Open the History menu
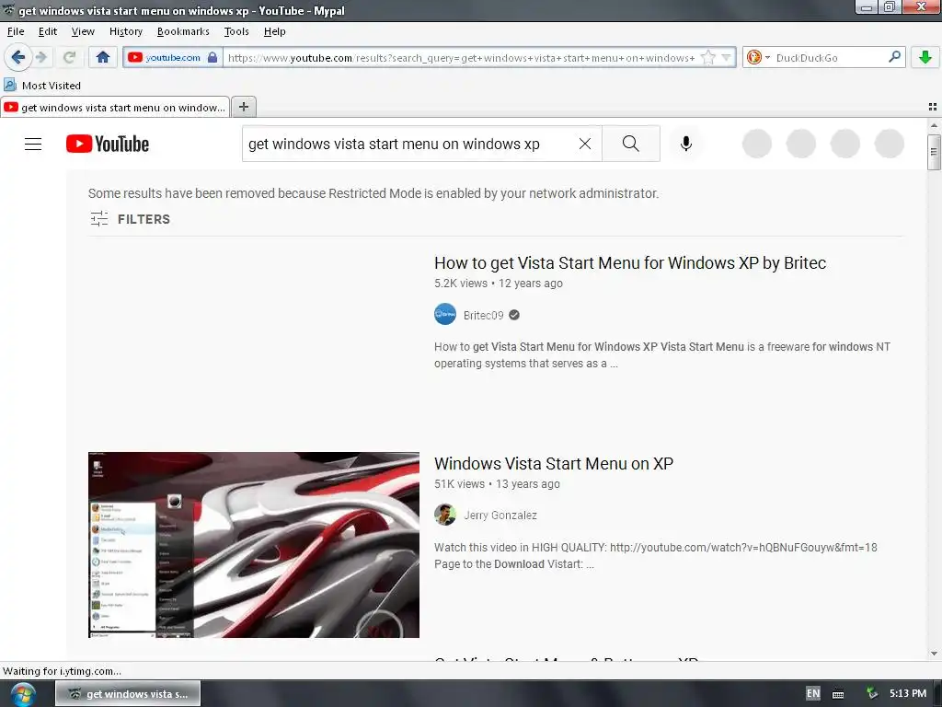The height and width of the screenshot is (707, 942). 125,31
